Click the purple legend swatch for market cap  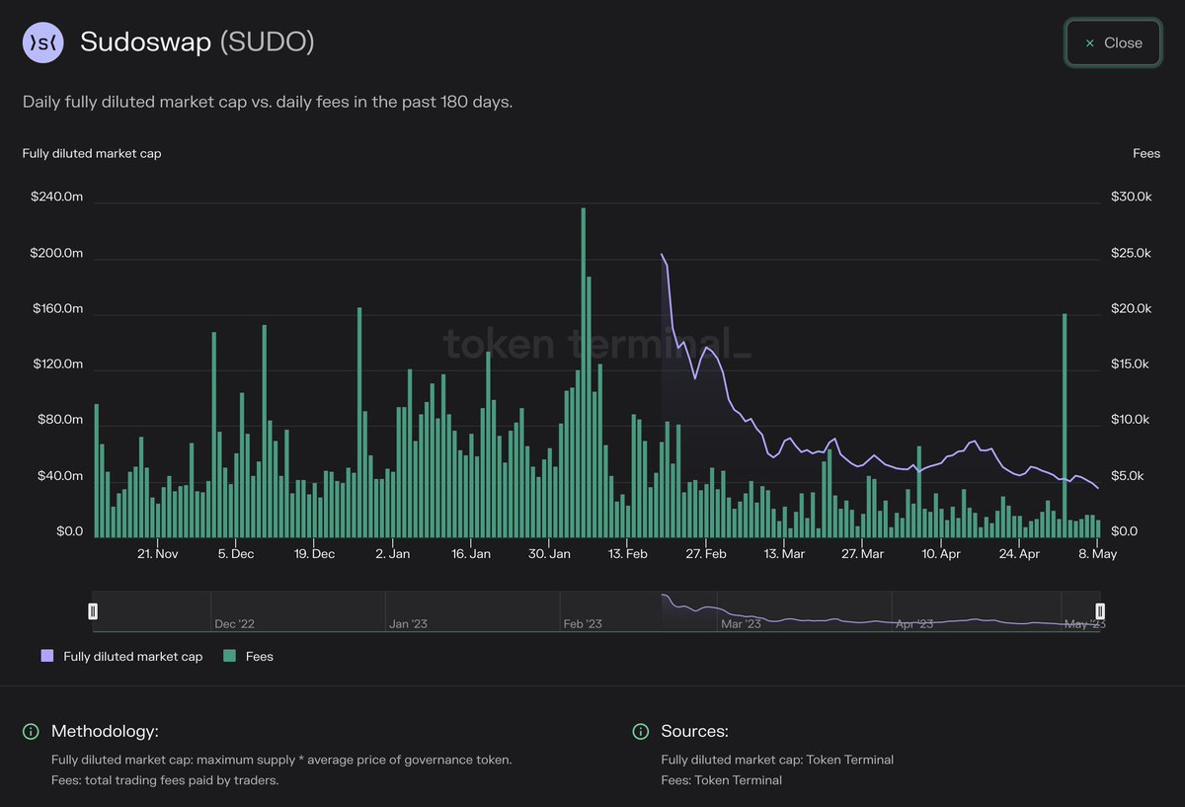[x=46, y=656]
